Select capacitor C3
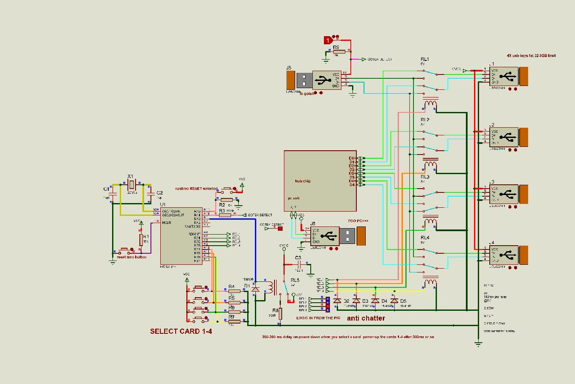 tap(298, 265)
